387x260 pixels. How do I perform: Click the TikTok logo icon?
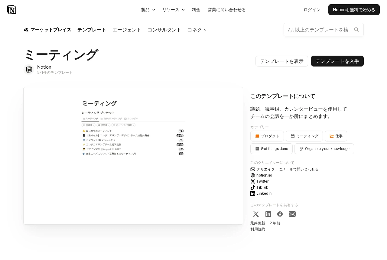pyautogui.click(x=253, y=187)
